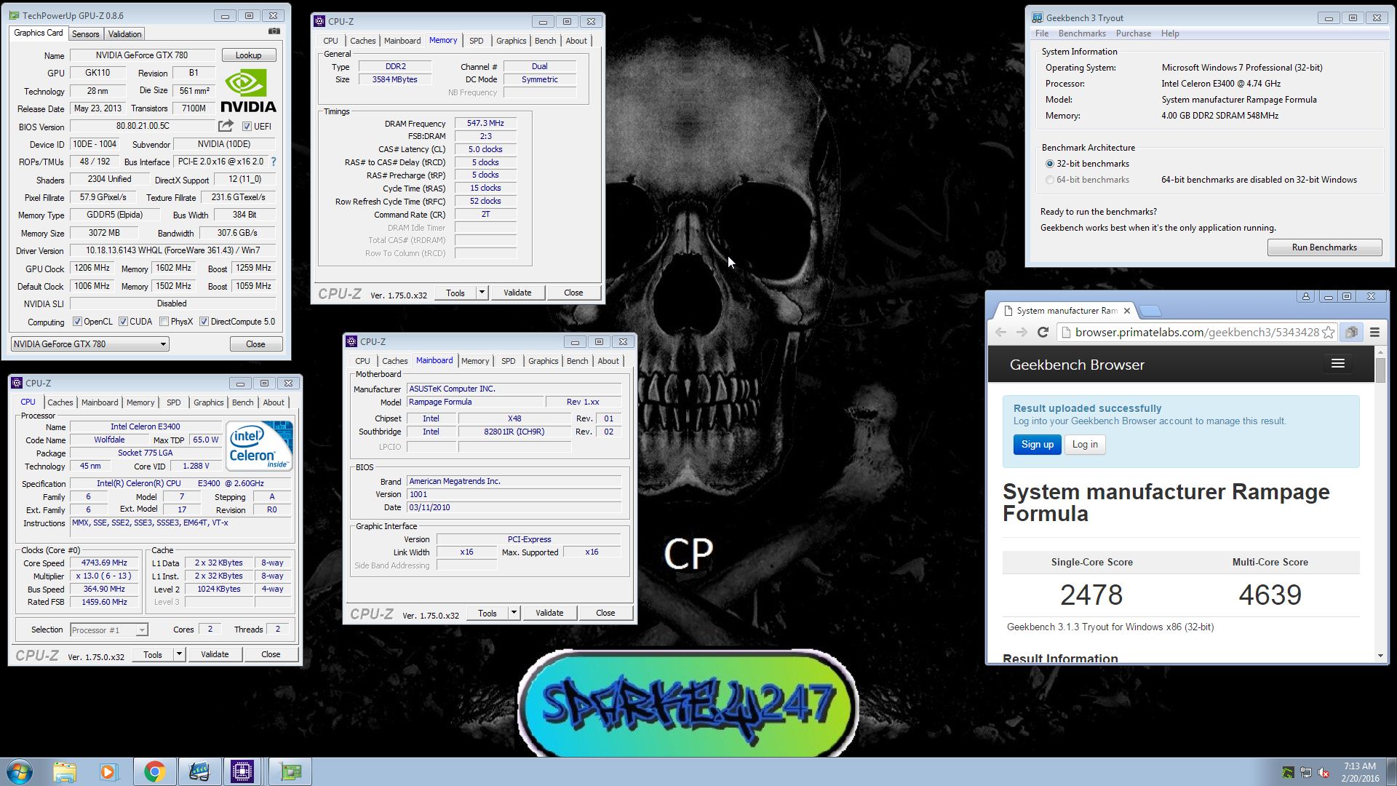Screen dimensions: 1397x786
Task: Toggle the OpenCL checkbox
Action: tap(77, 321)
